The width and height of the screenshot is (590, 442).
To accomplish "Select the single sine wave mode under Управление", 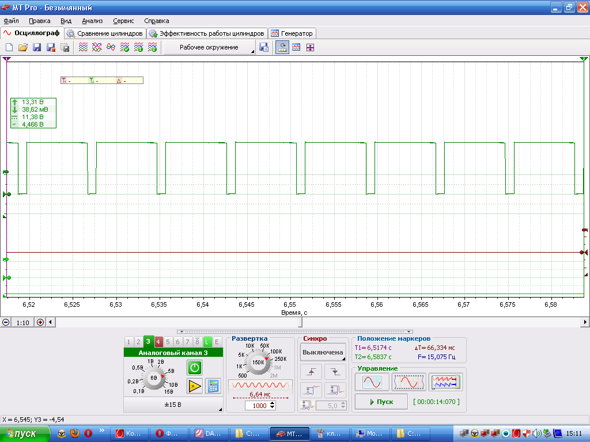I will click(372, 382).
